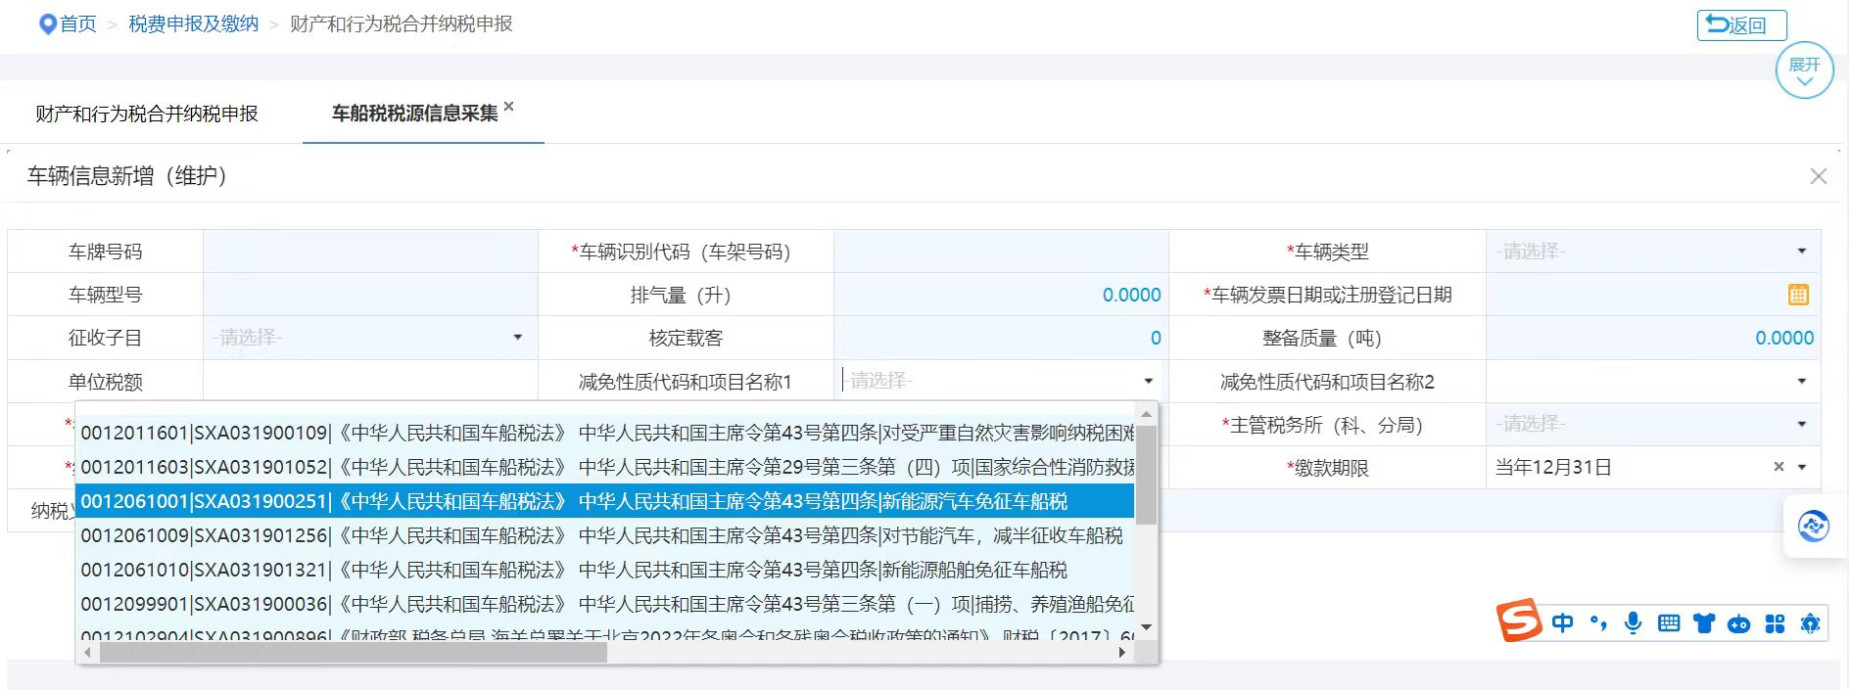The image size is (1849, 690).
Task: Click the home location pin icon
Action: pyautogui.click(x=47, y=24)
